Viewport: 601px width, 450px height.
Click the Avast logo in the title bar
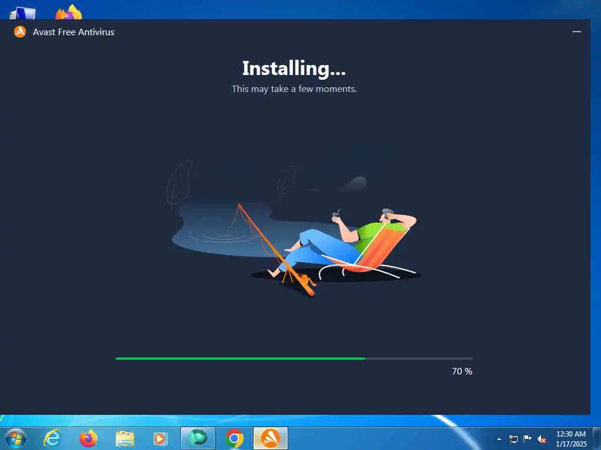20,32
